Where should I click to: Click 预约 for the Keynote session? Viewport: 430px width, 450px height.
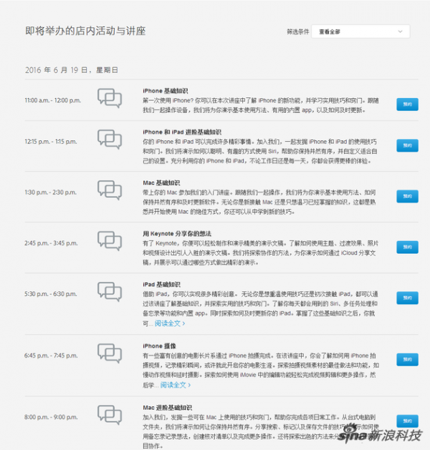[x=407, y=247]
